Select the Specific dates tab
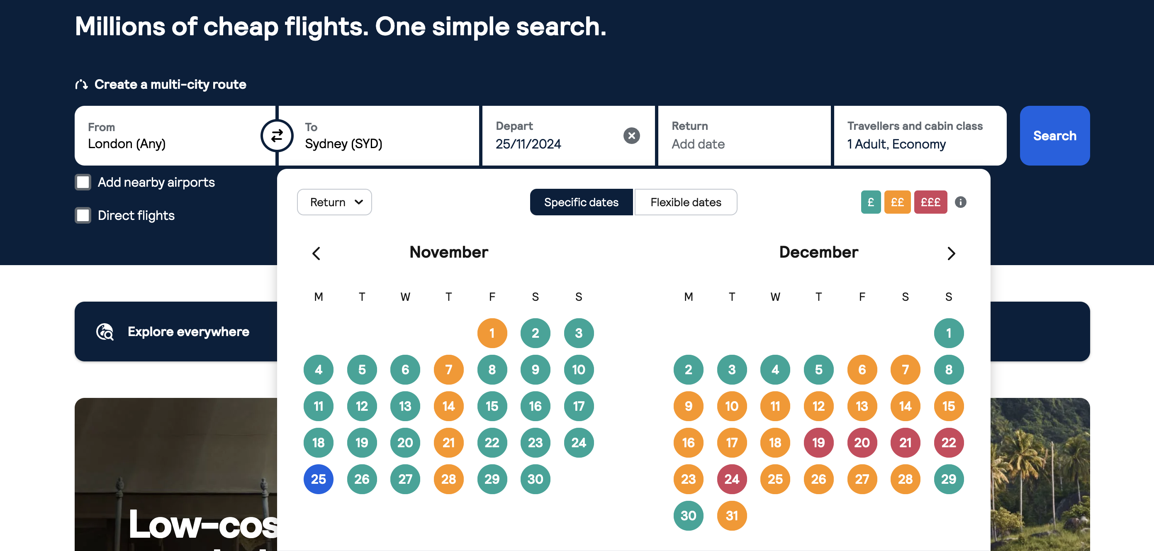The height and width of the screenshot is (551, 1154). pos(581,202)
